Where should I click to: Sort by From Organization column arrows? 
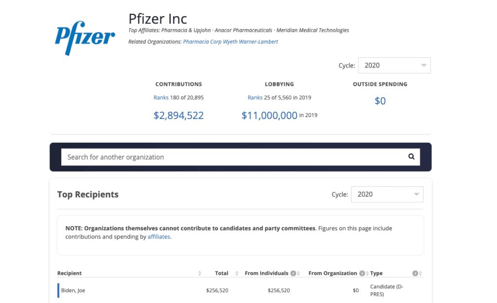coord(367,273)
